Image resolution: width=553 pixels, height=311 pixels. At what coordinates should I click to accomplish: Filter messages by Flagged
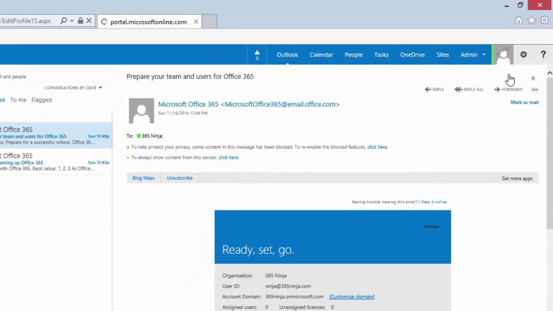click(41, 100)
